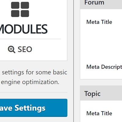Viewport: 122px width, 122px height.
Task: Click the divider line above Save Settings
Action: (x=34, y=92)
